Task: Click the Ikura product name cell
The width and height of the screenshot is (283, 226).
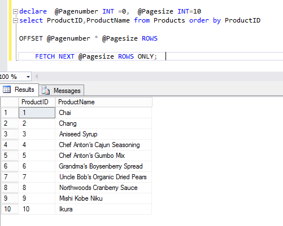Action: point(103,209)
